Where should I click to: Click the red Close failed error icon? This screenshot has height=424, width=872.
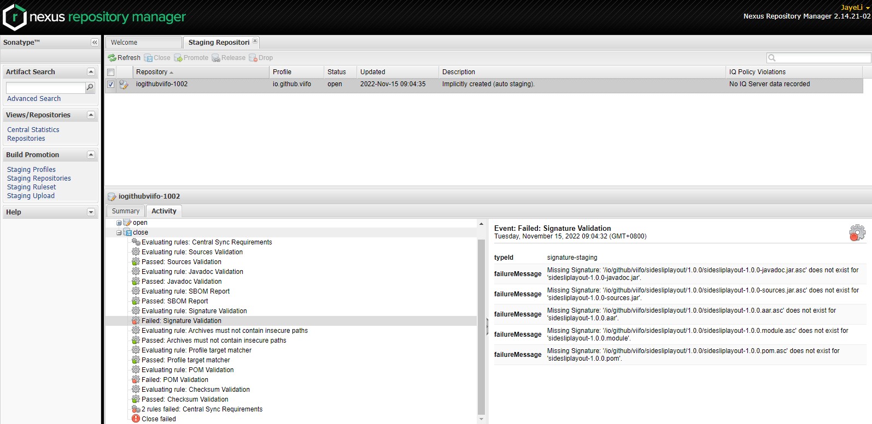[136, 419]
